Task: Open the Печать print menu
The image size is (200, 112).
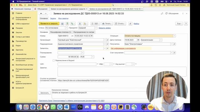Action: (107, 24)
